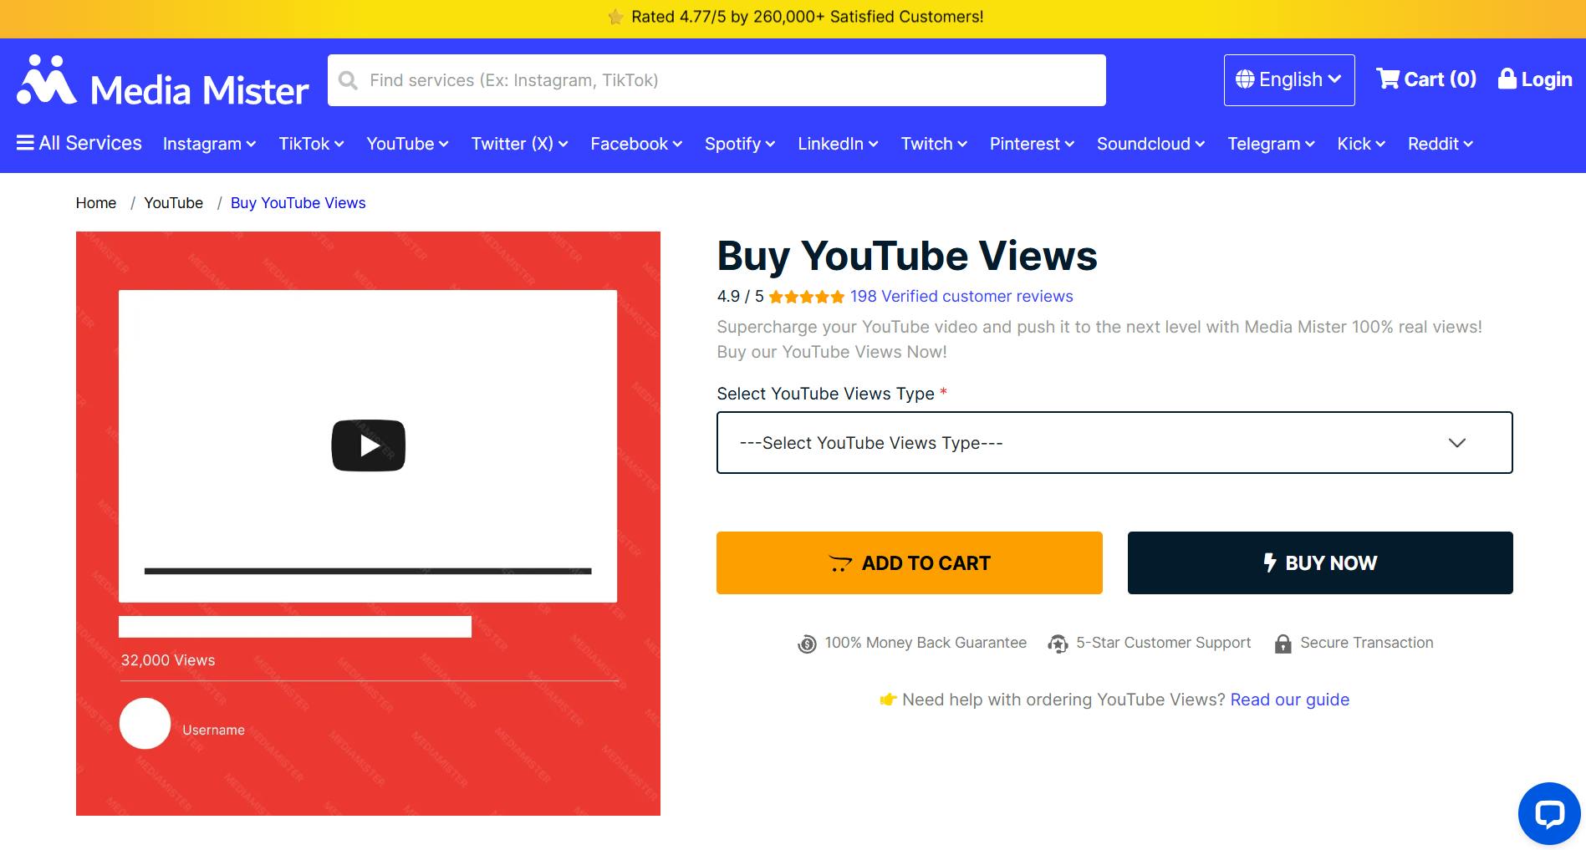Expand the Instagram services menu
This screenshot has width=1586, height=850.
pyautogui.click(x=209, y=144)
